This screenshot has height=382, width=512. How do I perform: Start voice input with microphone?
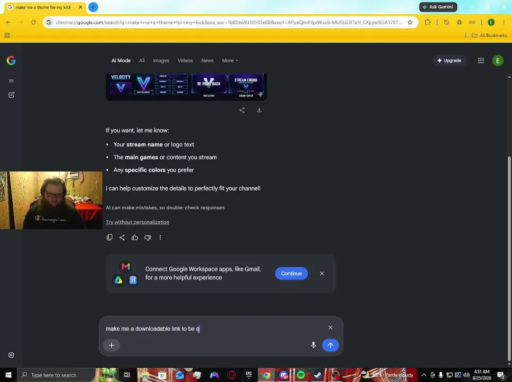[314, 345]
